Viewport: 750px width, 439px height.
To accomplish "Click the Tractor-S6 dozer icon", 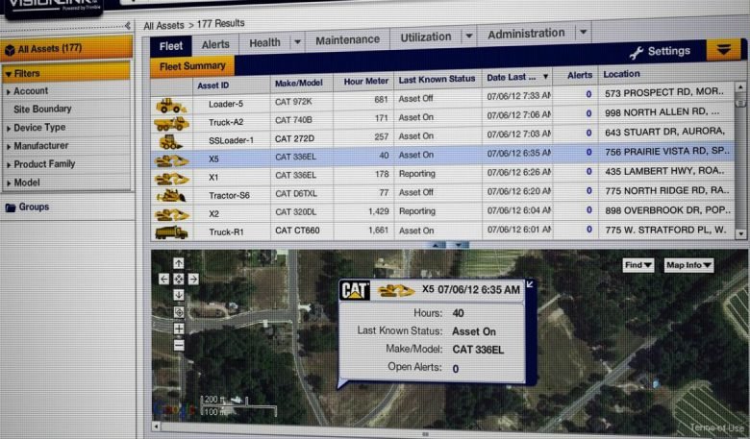I will pyautogui.click(x=171, y=196).
